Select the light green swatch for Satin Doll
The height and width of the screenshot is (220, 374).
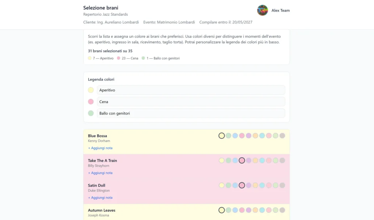(275, 185)
